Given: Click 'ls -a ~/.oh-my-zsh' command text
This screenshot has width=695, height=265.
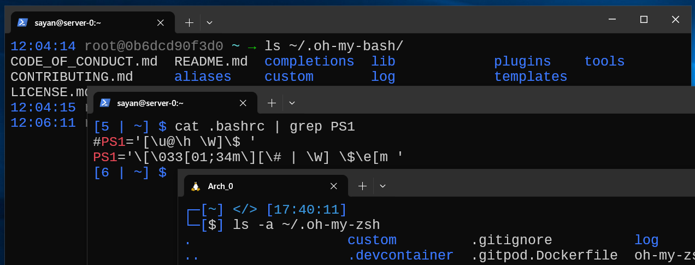Looking at the screenshot, I should click(307, 225).
